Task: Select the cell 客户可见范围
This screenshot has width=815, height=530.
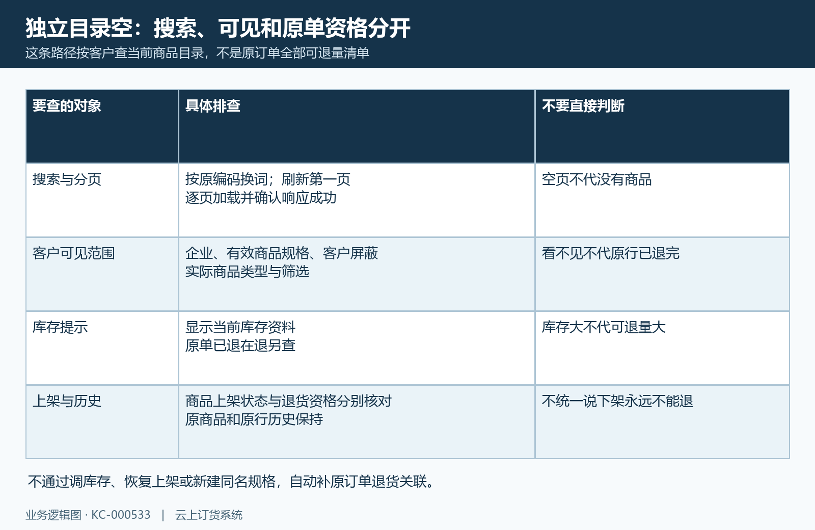Action: point(102,274)
